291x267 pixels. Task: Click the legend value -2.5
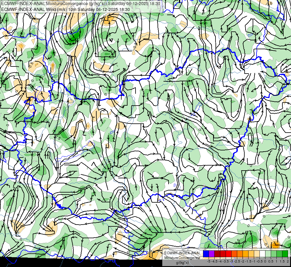point(237,261)
